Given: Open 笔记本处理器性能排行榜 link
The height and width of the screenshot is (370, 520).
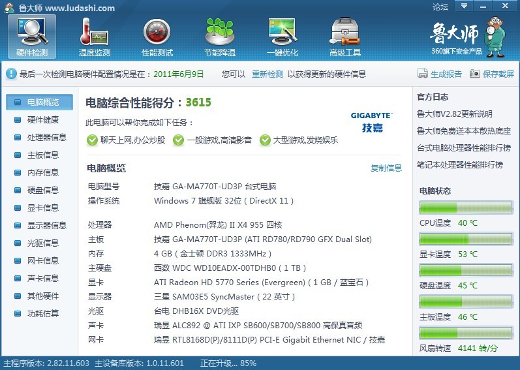Looking at the screenshot, I should pyautogui.click(x=459, y=165).
